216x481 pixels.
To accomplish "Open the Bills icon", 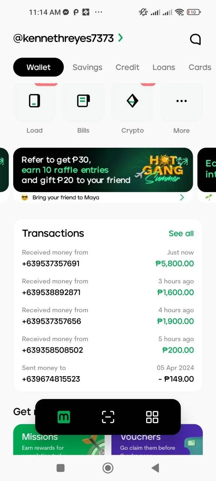I will tap(83, 101).
